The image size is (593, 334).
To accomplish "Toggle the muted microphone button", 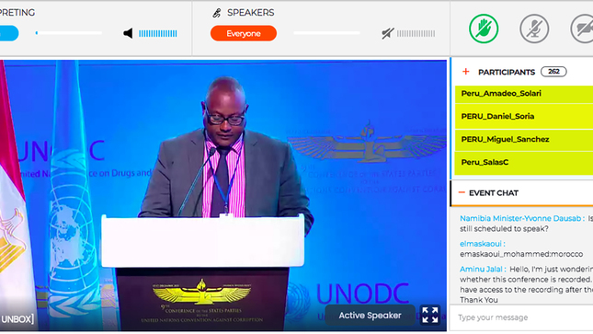I will pyautogui.click(x=534, y=29).
